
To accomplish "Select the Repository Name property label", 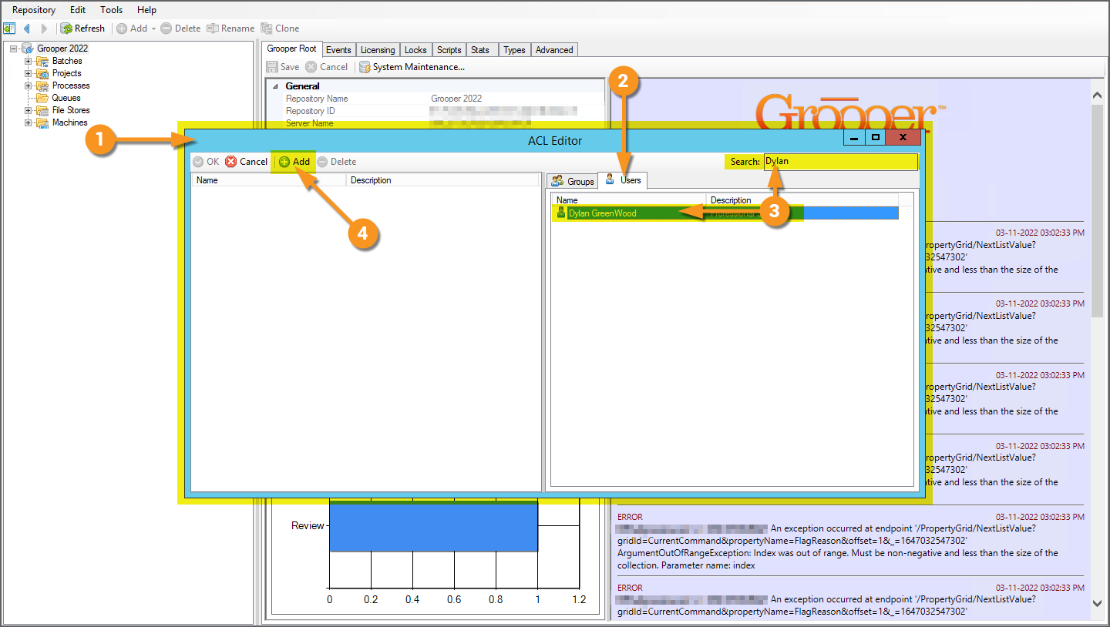I will pyautogui.click(x=317, y=99).
